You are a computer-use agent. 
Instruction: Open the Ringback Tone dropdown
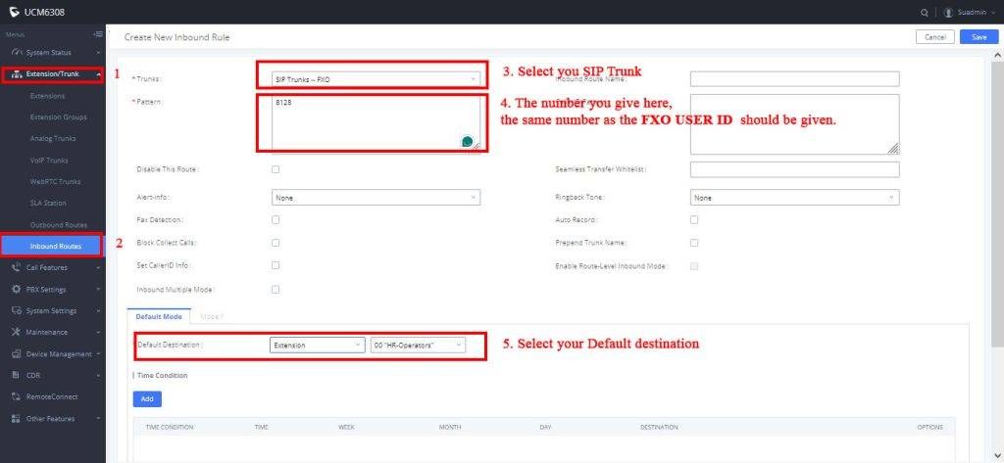pyautogui.click(x=794, y=198)
